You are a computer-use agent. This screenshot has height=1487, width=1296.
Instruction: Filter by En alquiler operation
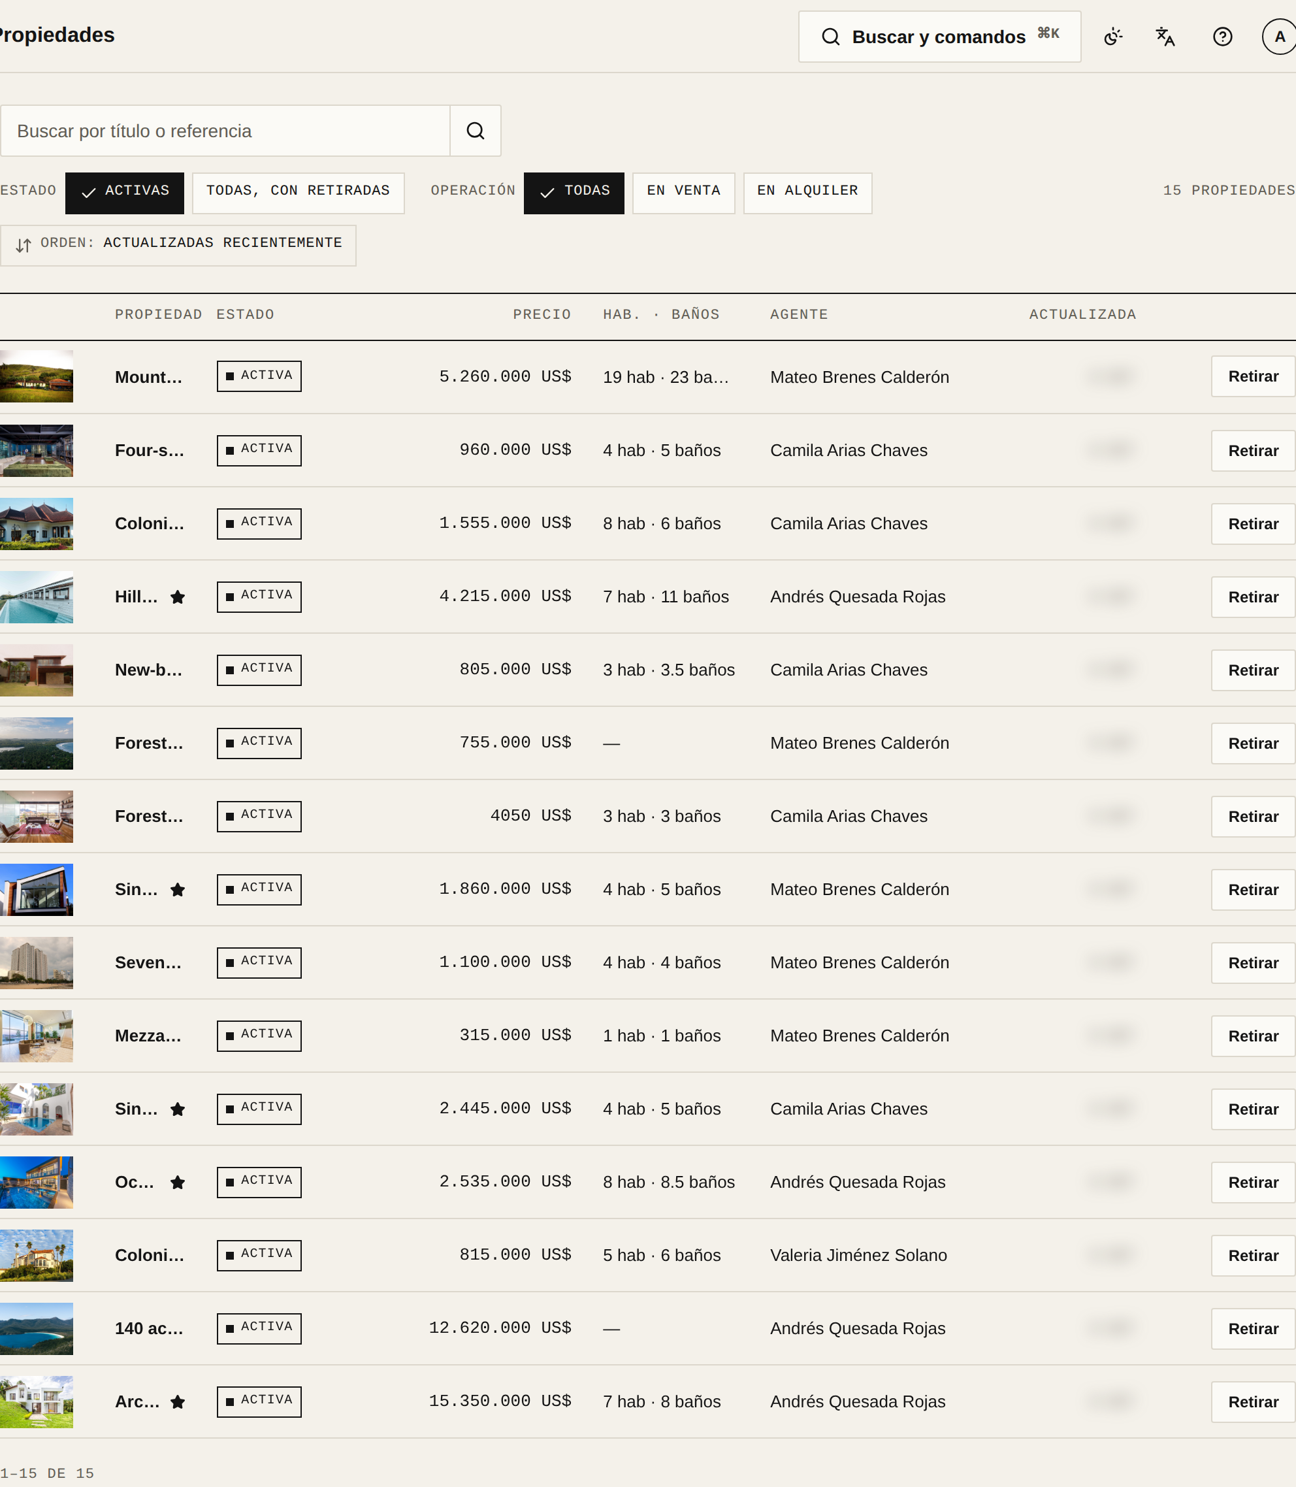click(x=807, y=193)
